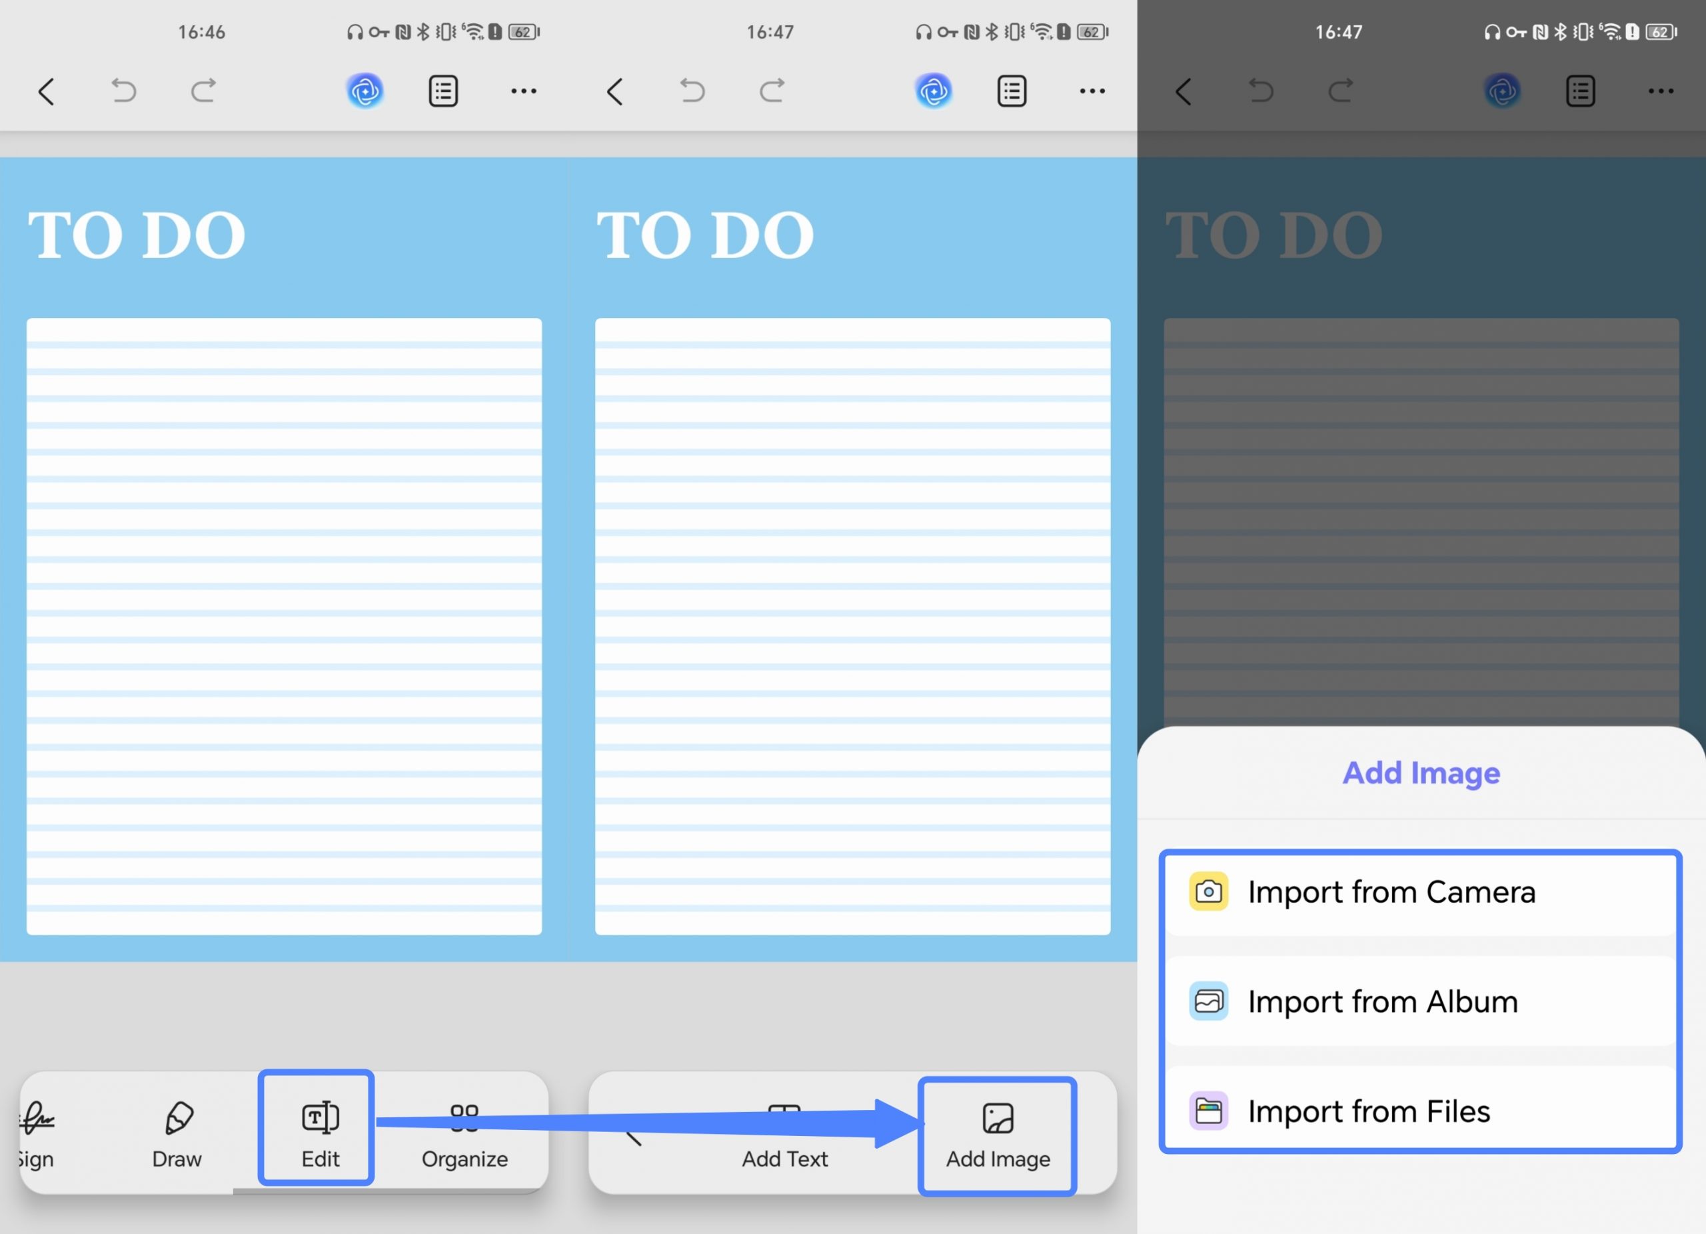Choose Add Image in the edit toolbar
The width and height of the screenshot is (1706, 1234).
coord(998,1136)
